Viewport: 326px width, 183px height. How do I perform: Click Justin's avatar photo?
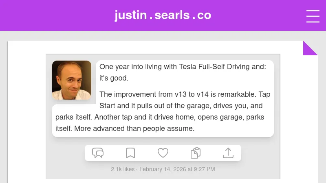72,80
